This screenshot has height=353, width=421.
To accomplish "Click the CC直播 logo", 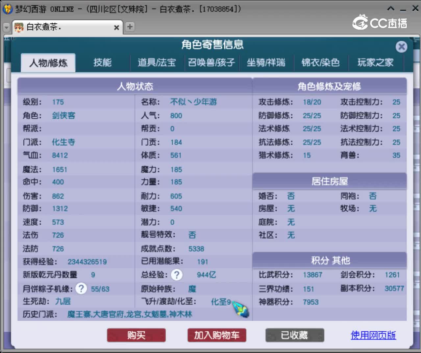I will (x=380, y=23).
